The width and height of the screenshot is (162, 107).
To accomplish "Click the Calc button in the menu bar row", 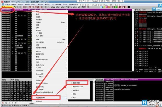I will point(101,5).
